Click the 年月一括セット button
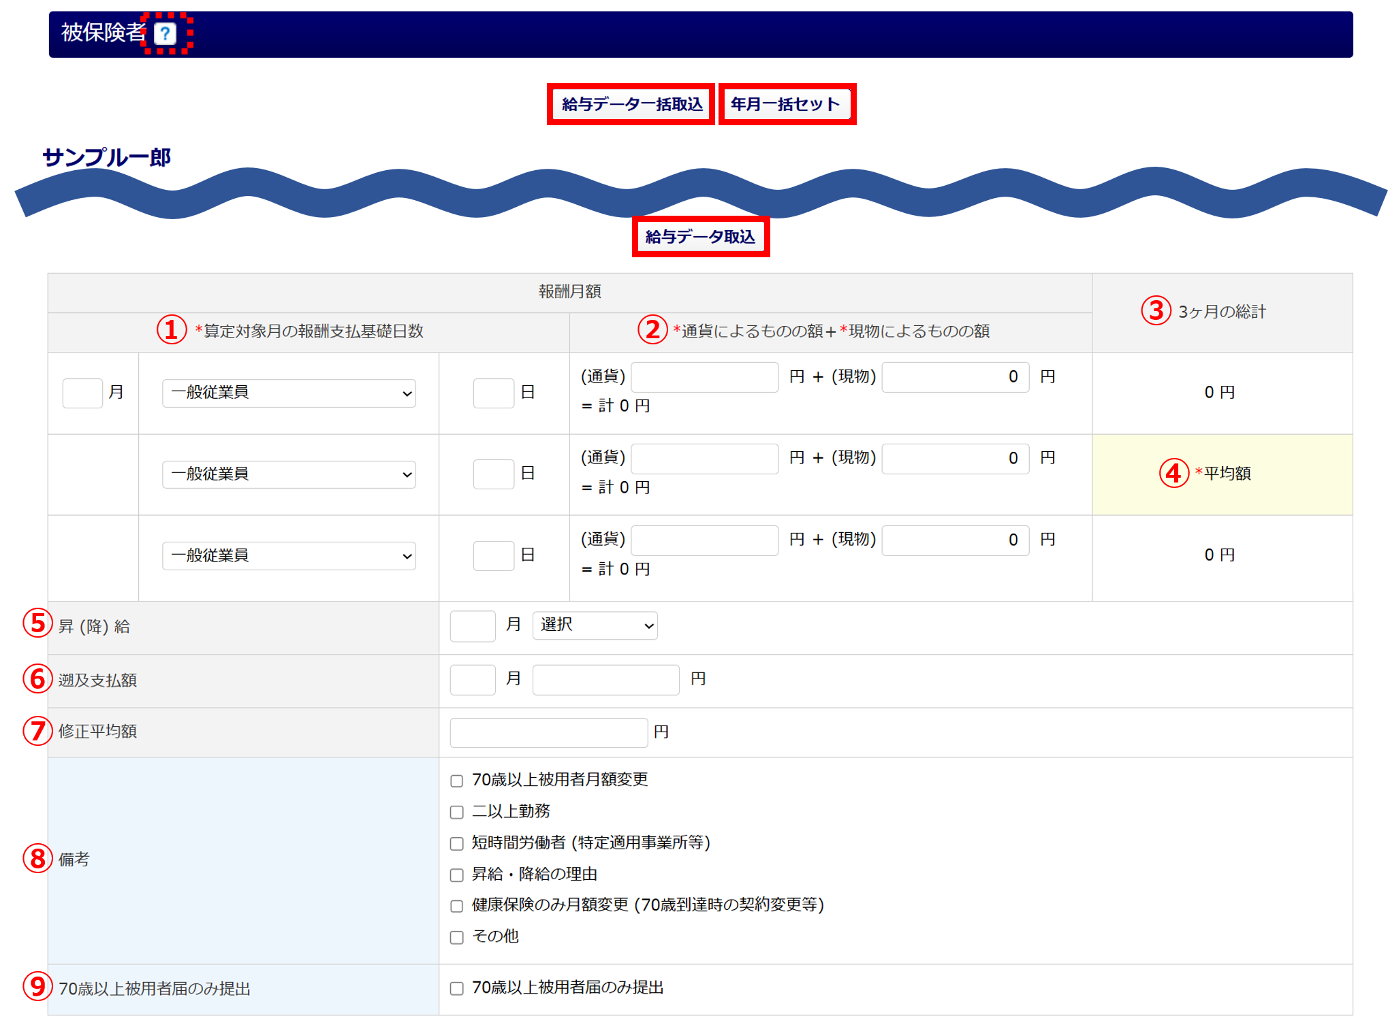The image size is (1388, 1031). 787,104
